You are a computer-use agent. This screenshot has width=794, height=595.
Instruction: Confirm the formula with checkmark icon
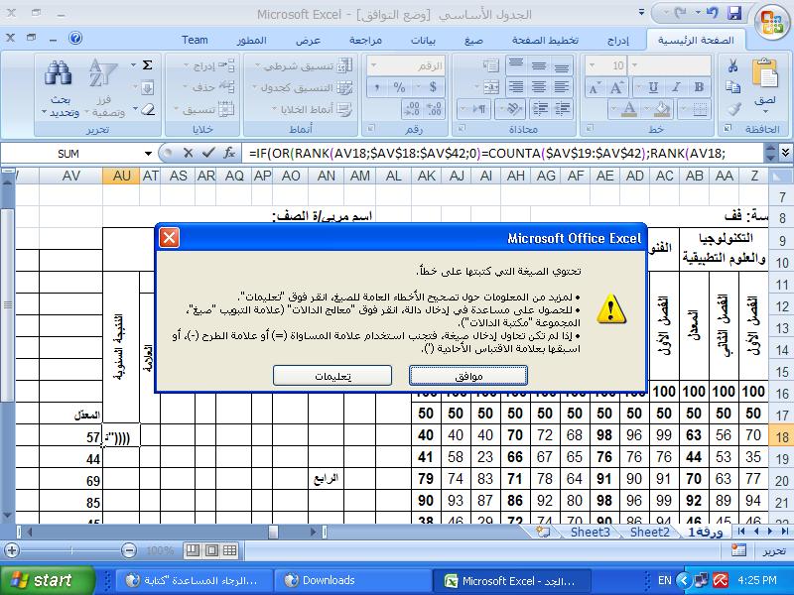(x=208, y=153)
